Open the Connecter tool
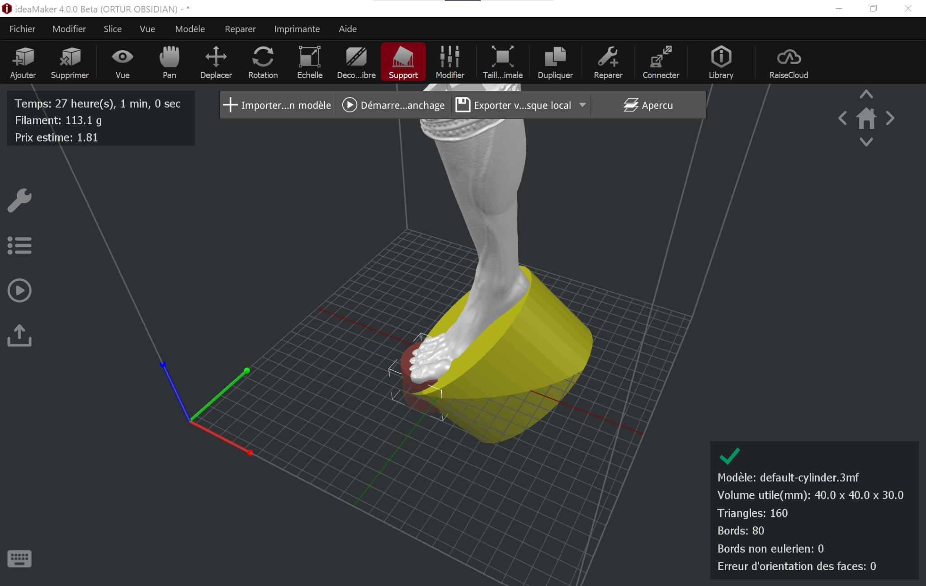The image size is (926, 586). (x=661, y=62)
